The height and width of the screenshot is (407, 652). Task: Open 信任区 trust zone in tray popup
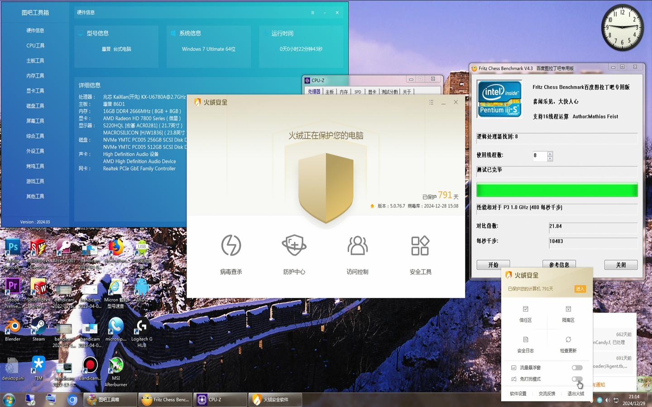click(x=525, y=314)
